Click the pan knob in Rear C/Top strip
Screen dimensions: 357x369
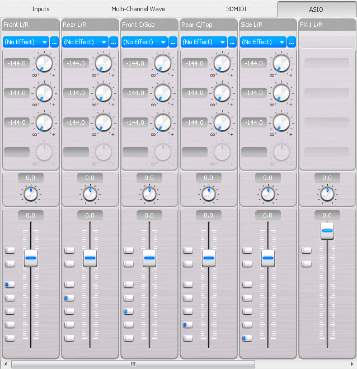208,194
